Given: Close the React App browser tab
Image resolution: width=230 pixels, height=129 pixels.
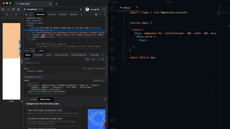Looking at the screenshot, I should tap(50, 4).
